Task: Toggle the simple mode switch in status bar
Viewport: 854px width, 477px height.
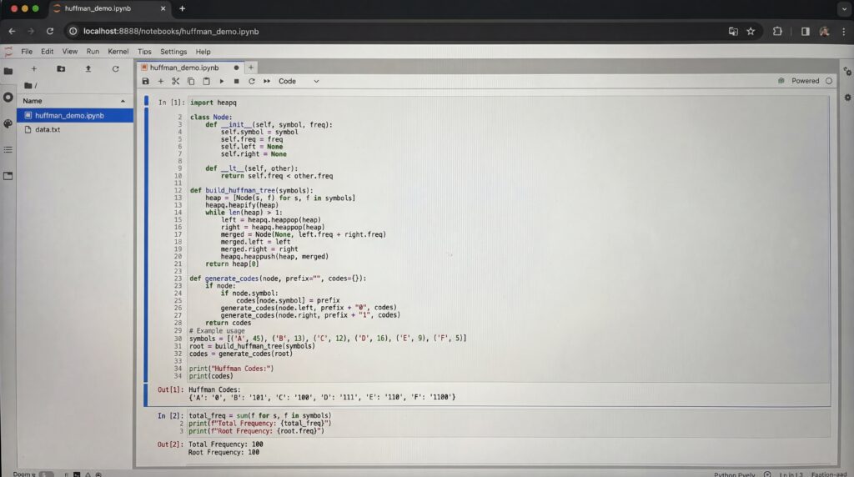Action: [x=47, y=474]
